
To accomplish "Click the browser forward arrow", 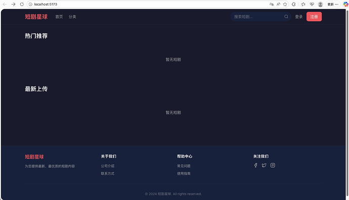I will click(13, 4).
